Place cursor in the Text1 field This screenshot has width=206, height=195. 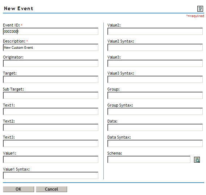pyautogui.click(x=50, y=111)
